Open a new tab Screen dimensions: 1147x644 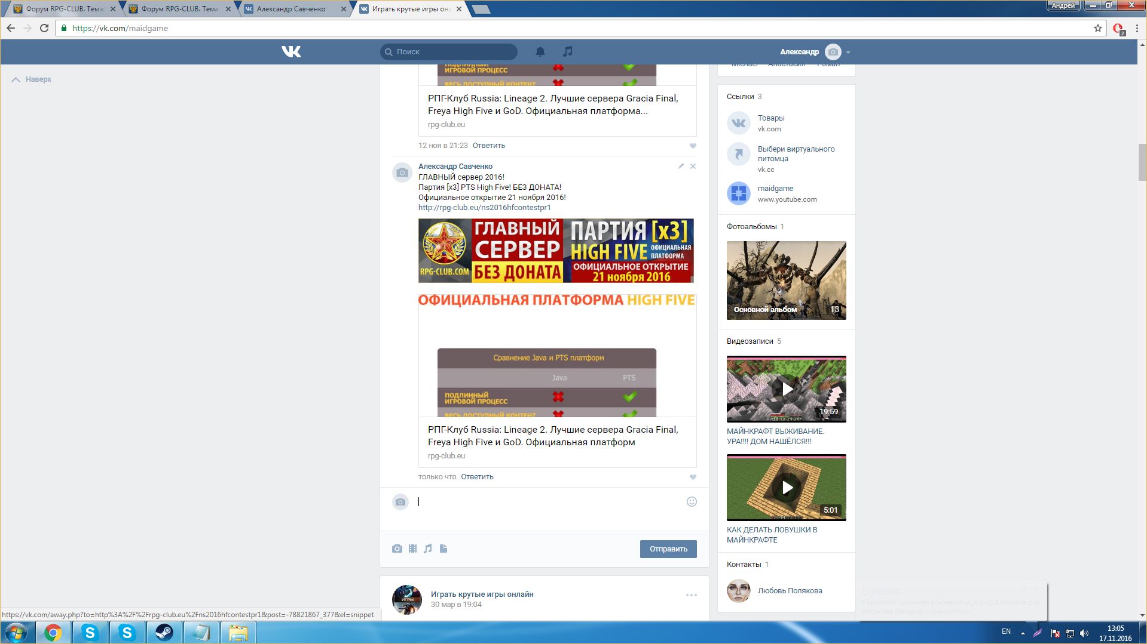(481, 9)
